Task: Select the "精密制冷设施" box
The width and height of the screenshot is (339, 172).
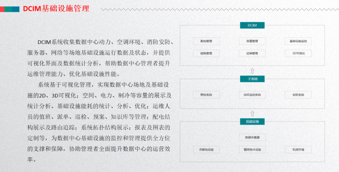Action: (252, 150)
